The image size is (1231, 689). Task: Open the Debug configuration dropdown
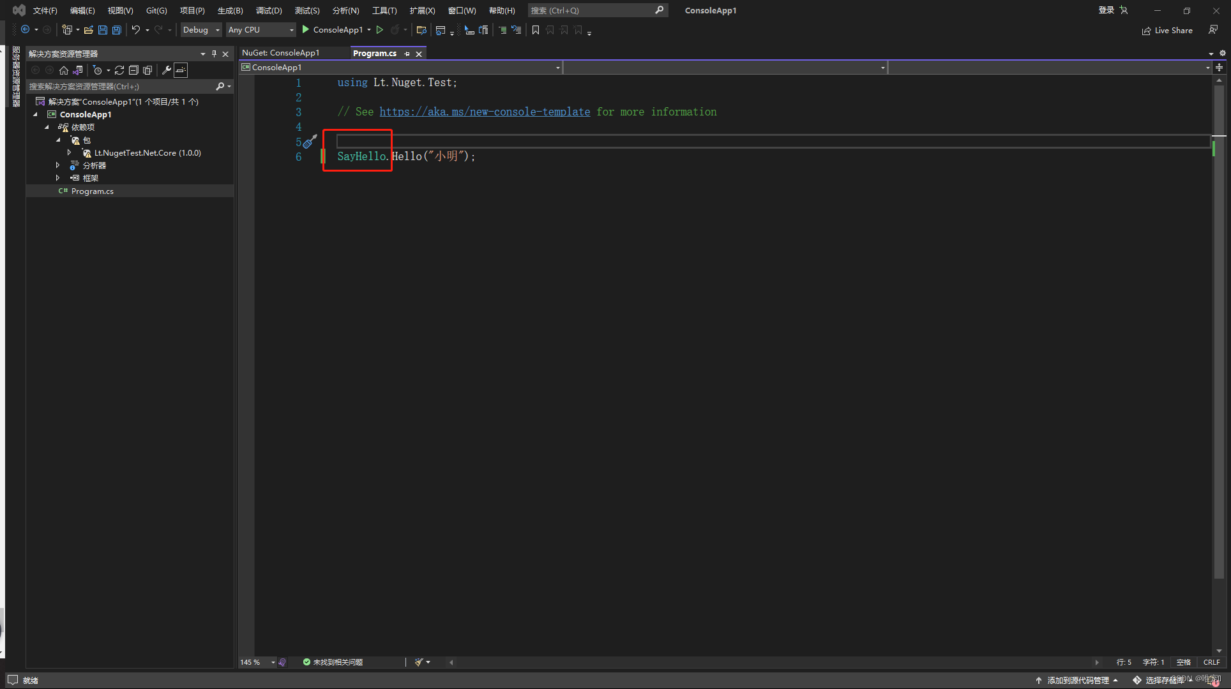pos(200,30)
